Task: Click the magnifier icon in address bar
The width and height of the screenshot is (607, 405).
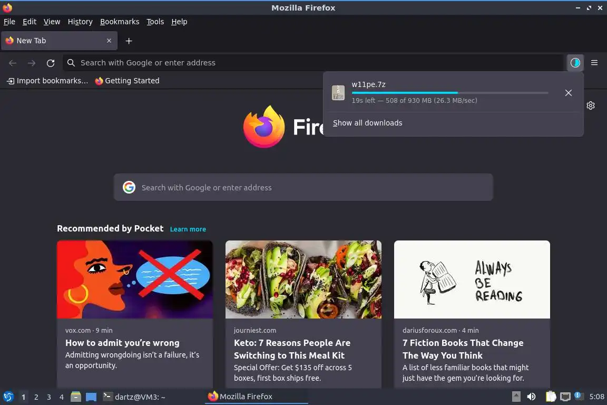Action: (x=71, y=63)
